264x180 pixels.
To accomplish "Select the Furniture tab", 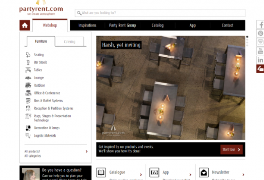I will coord(41,41).
